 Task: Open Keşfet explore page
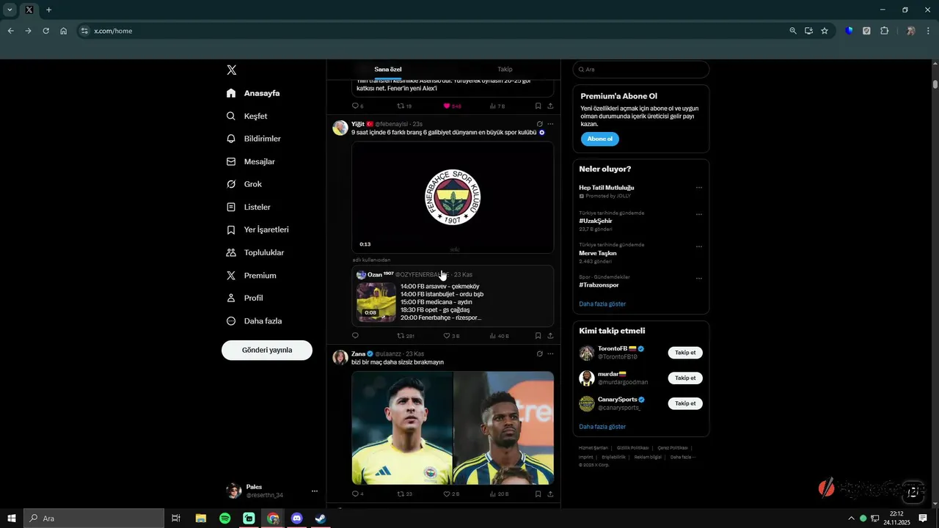tap(246, 116)
